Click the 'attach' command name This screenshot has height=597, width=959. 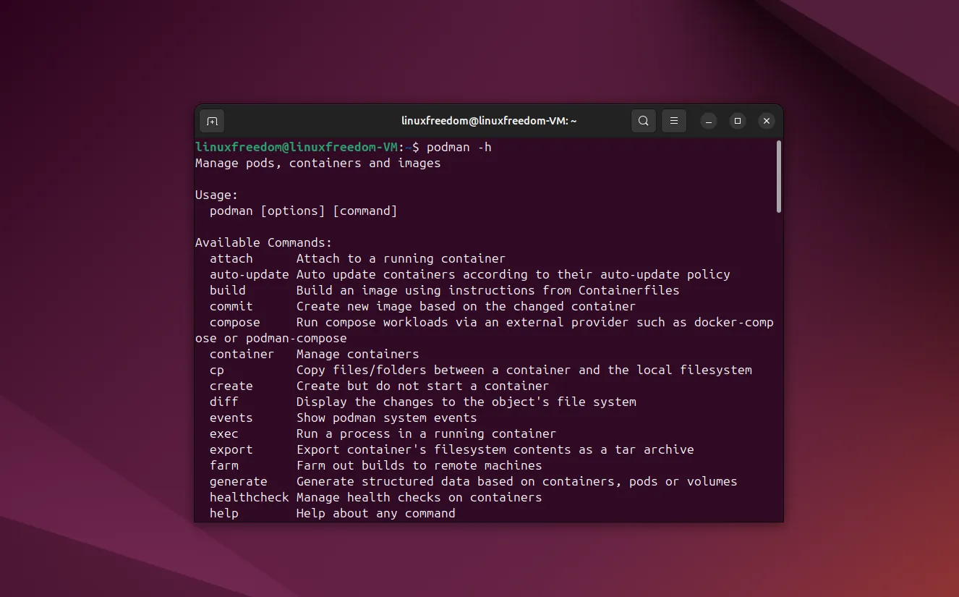(231, 258)
